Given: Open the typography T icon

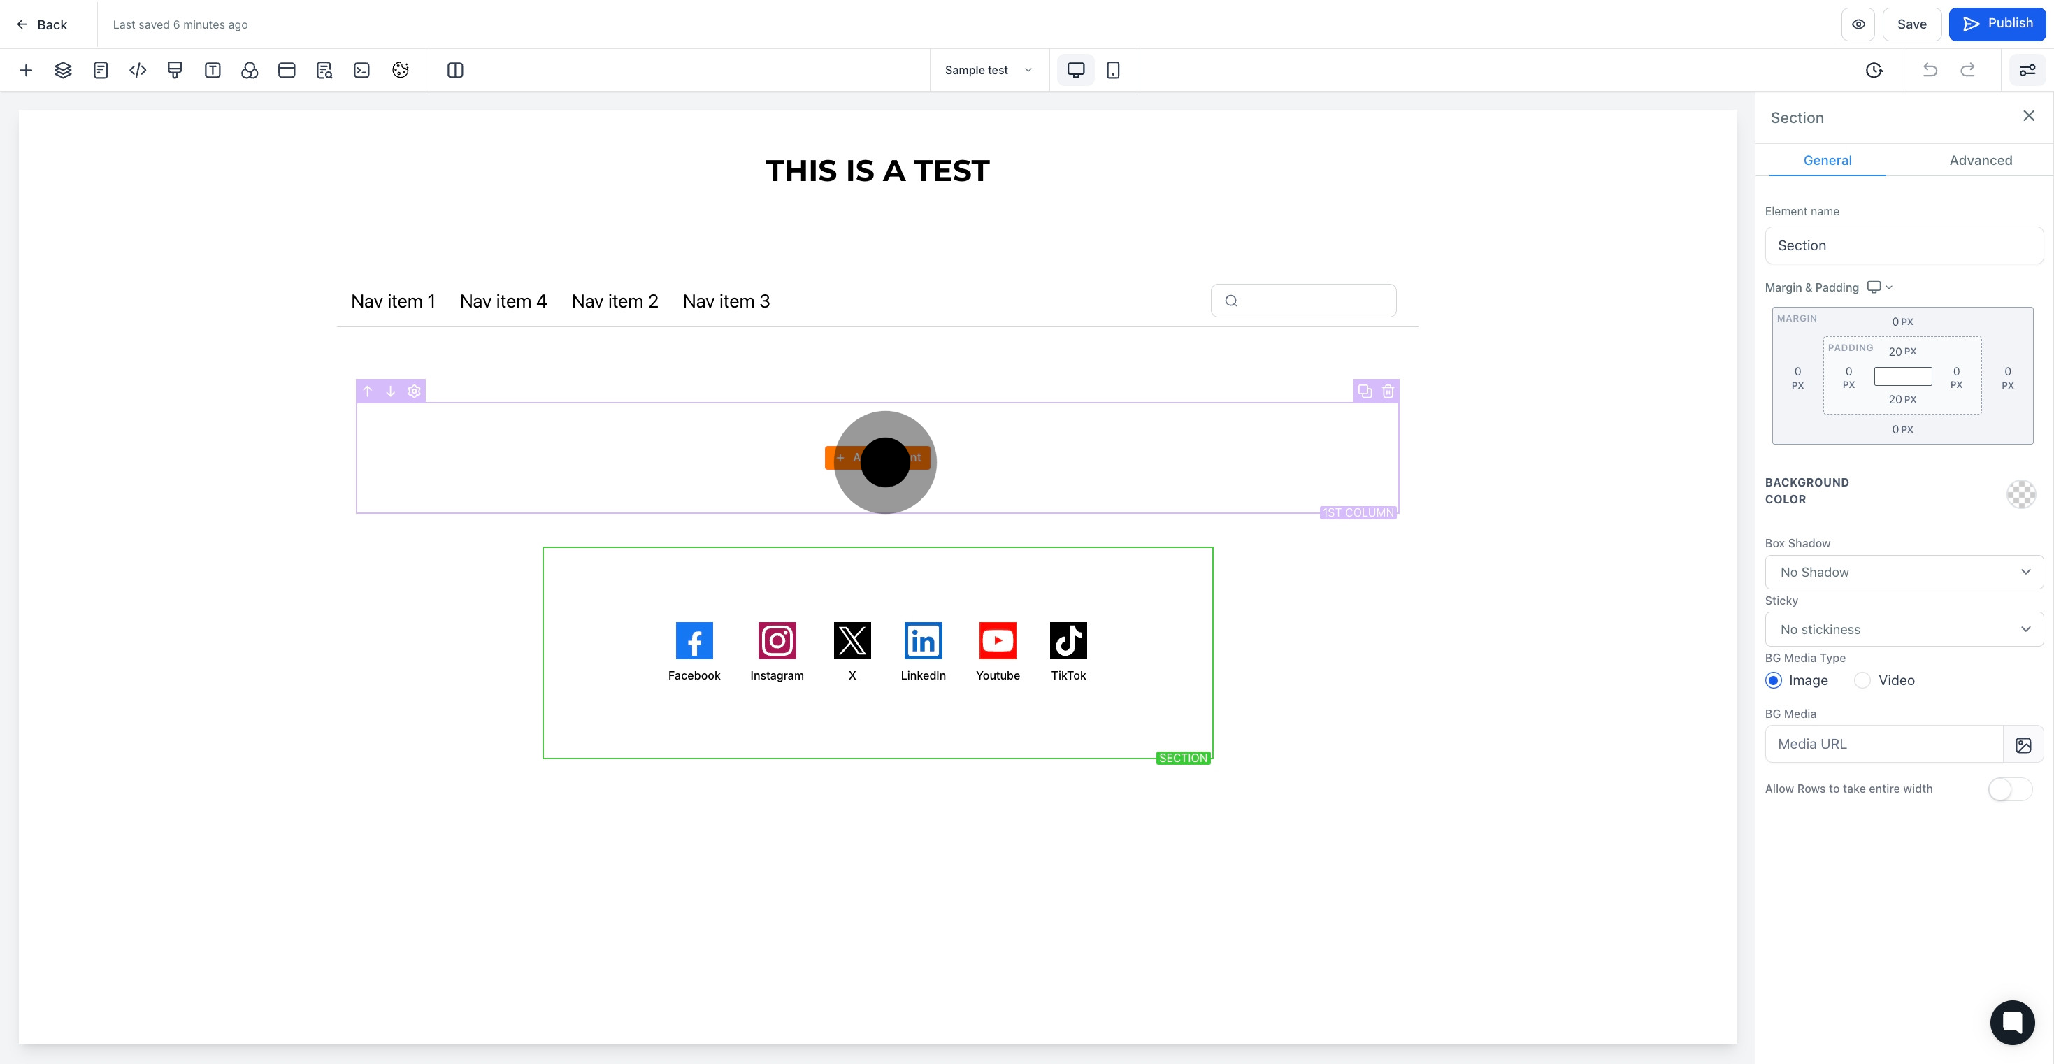Looking at the screenshot, I should [212, 70].
